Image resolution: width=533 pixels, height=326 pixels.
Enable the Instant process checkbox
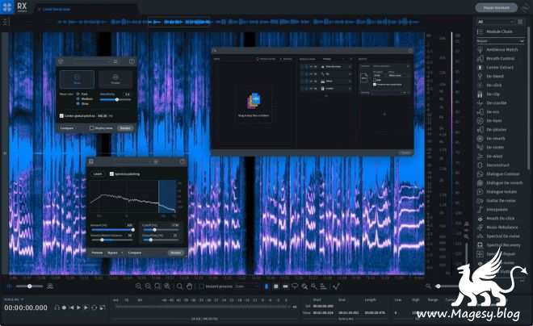click(x=201, y=286)
